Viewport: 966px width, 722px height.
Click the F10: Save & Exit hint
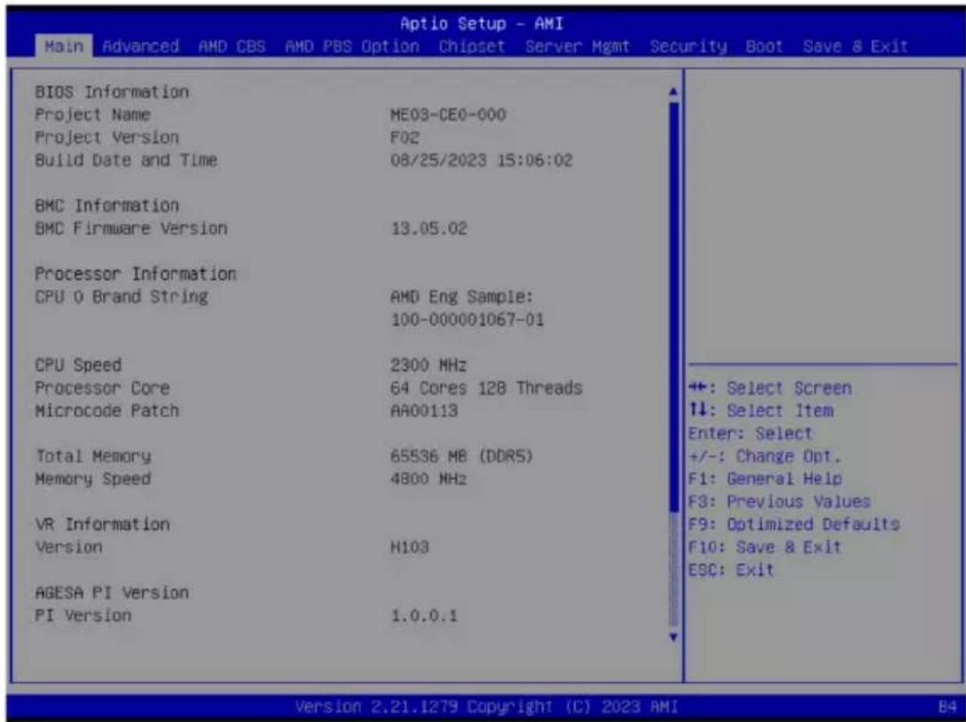click(x=764, y=548)
